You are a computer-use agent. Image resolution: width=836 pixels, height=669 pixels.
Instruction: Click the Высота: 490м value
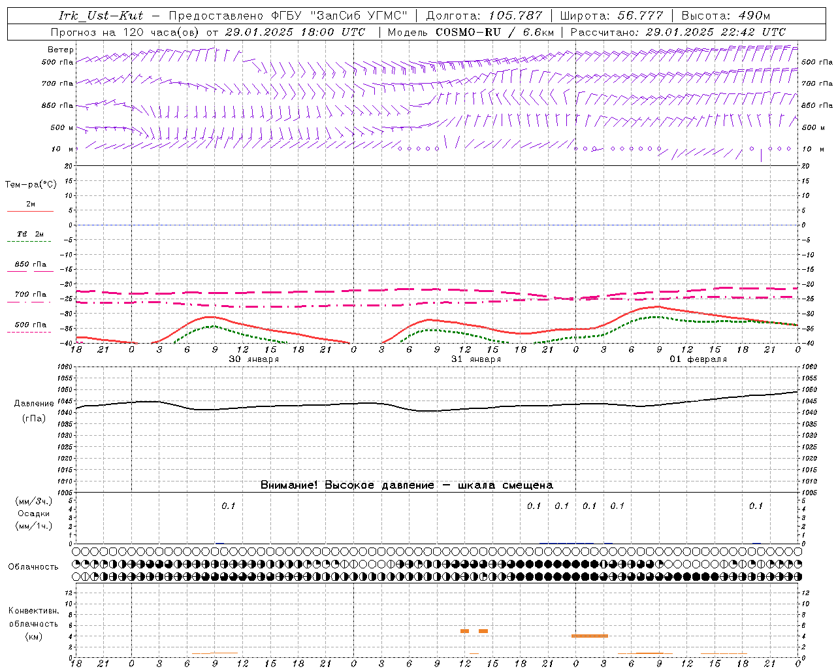[x=726, y=16]
